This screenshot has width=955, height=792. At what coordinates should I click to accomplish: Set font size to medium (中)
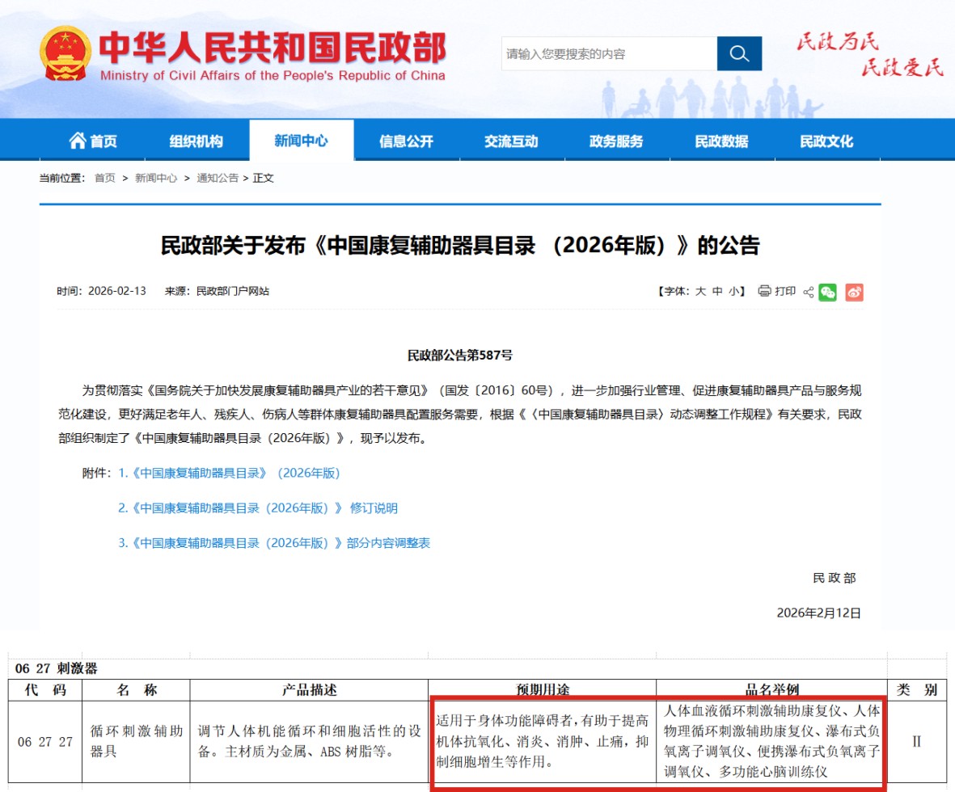tap(717, 292)
